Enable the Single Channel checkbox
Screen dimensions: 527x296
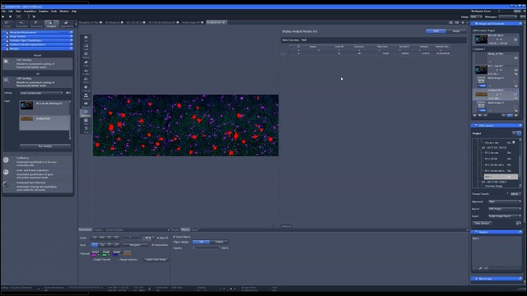93,260
